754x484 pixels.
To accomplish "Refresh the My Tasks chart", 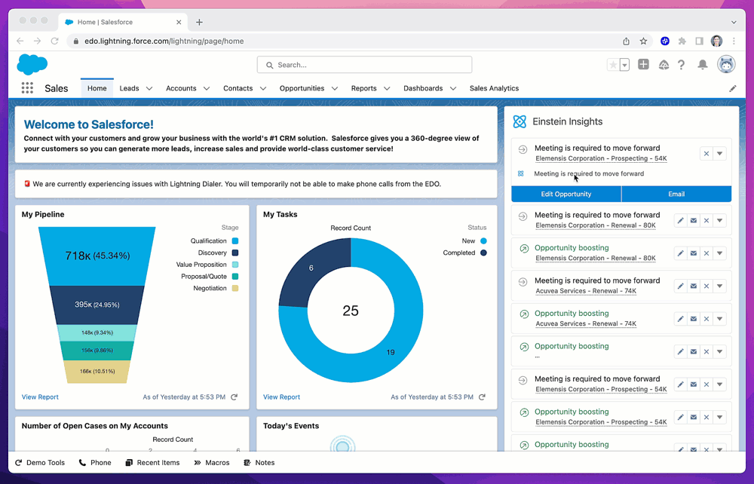I will pyautogui.click(x=482, y=397).
